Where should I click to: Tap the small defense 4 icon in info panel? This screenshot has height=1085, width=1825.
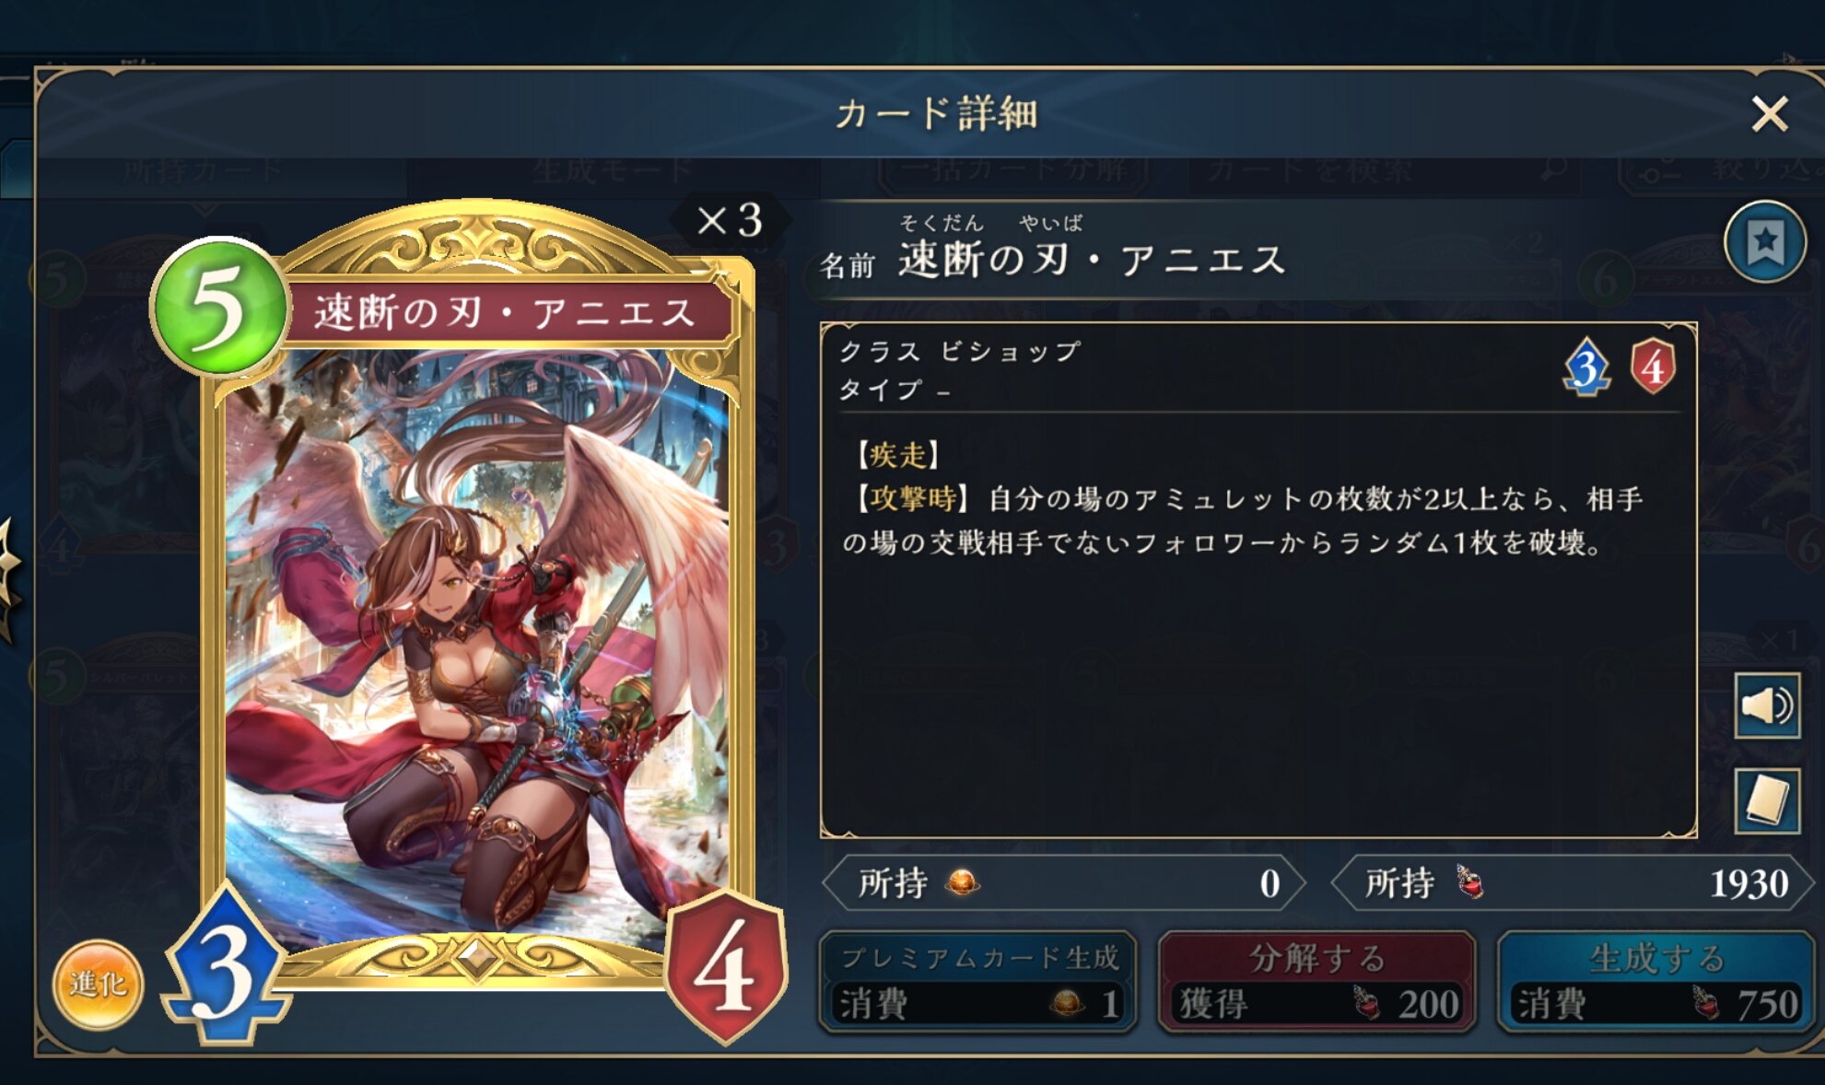click(1654, 367)
